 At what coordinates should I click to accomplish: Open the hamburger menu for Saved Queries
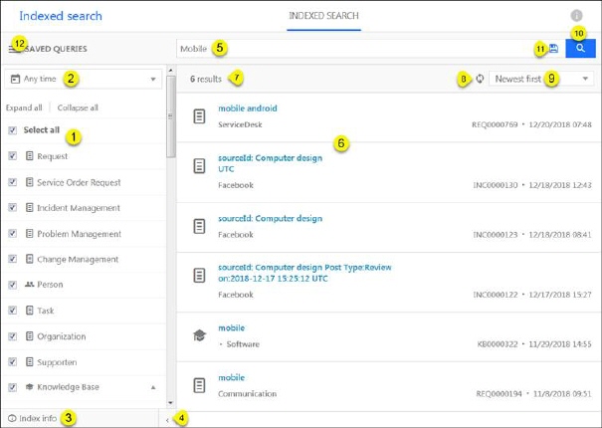coord(10,48)
